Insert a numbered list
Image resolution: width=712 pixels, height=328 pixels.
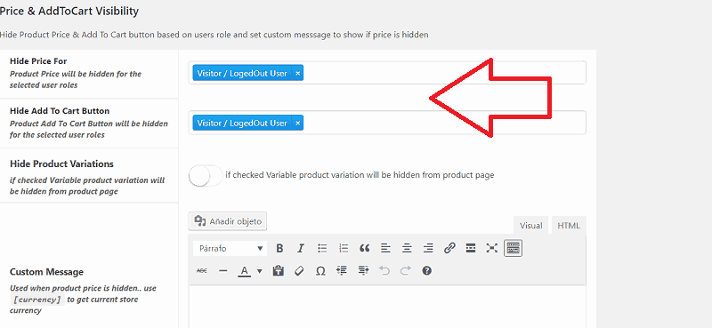point(344,248)
